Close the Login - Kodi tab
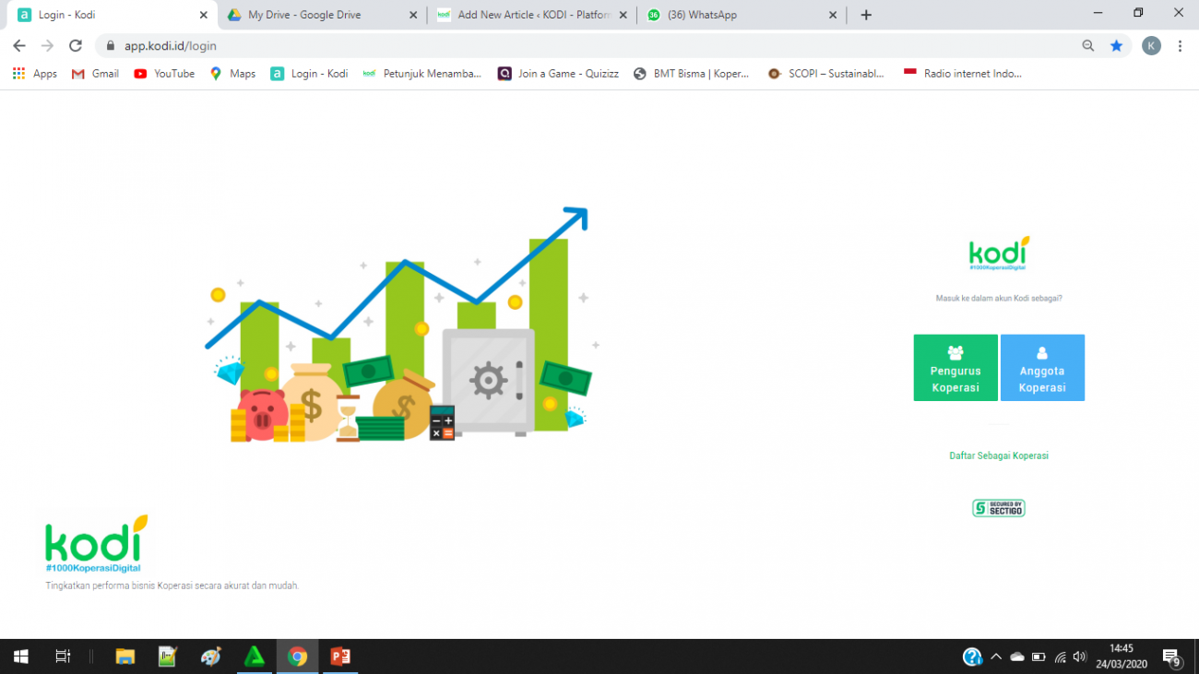This screenshot has height=674, width=1199. 204,15
